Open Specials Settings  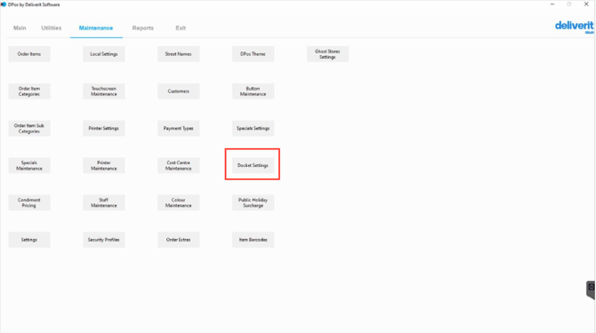pos(253,128)
